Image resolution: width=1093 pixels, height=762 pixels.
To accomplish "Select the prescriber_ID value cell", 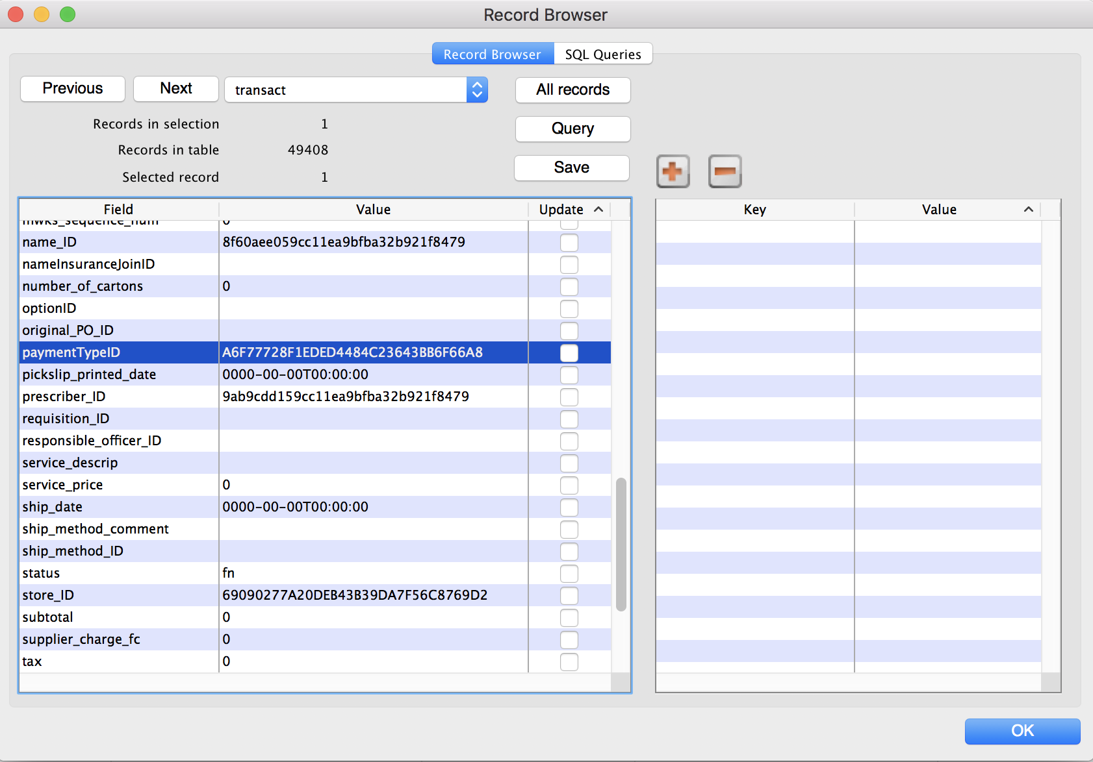I will pos(374,397).
